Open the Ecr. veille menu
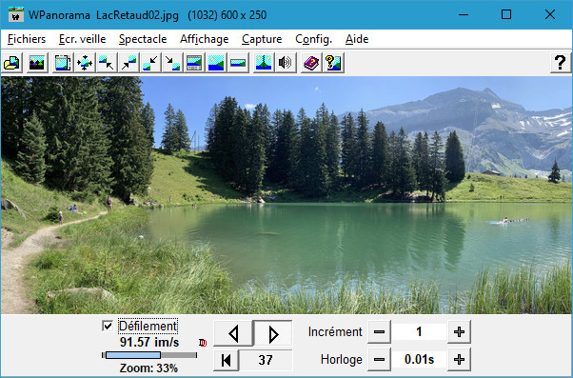The height and width of the screenshot is (378, 573). [x=82, y=39]
